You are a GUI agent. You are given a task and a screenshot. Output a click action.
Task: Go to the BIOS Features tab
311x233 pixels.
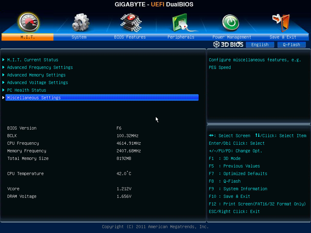tap(130, 37)
